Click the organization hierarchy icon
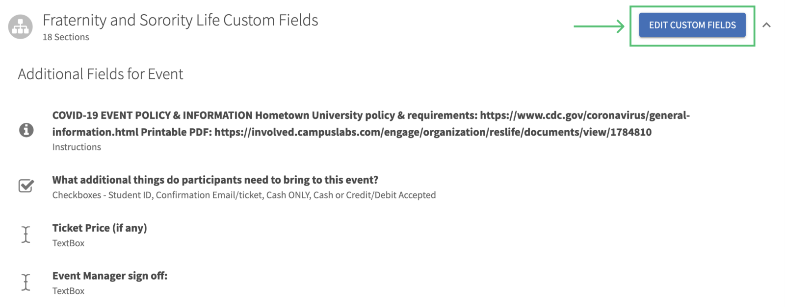The height and width of the screenshot is (307, 785). [21, 26]
